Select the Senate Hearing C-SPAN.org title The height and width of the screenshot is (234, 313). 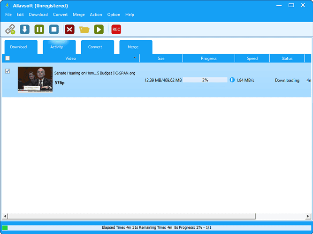pyautogui.click(x=95, y=73)
